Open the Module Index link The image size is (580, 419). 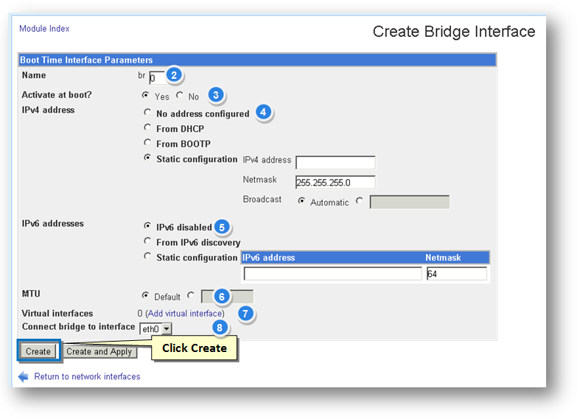coord(44,29)
